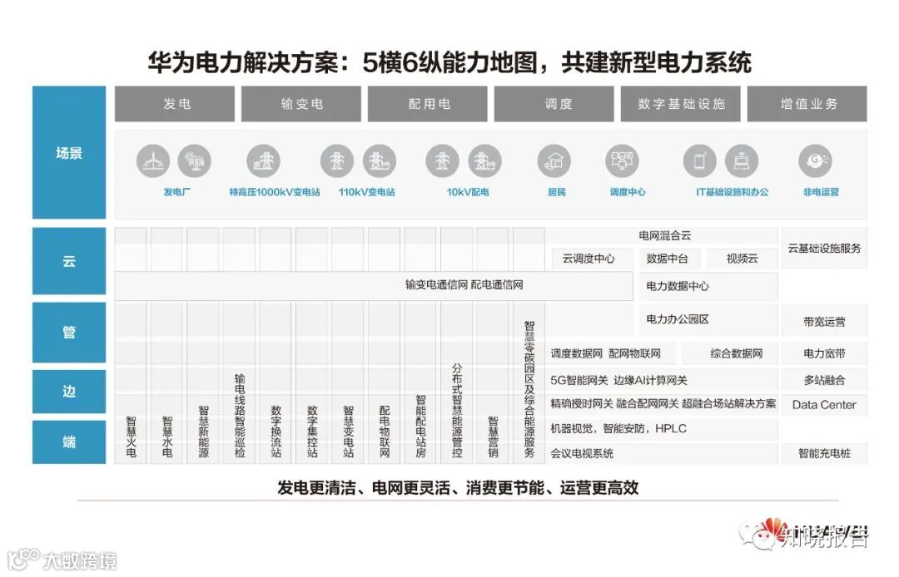
Task: Click the vertical 输电线路智能巡检 column
Action: point(240,417)
